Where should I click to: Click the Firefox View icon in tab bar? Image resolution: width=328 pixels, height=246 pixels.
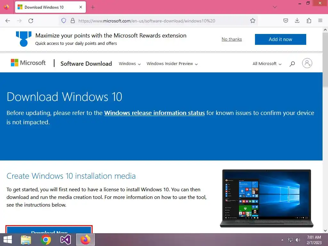tap(6, 7)
